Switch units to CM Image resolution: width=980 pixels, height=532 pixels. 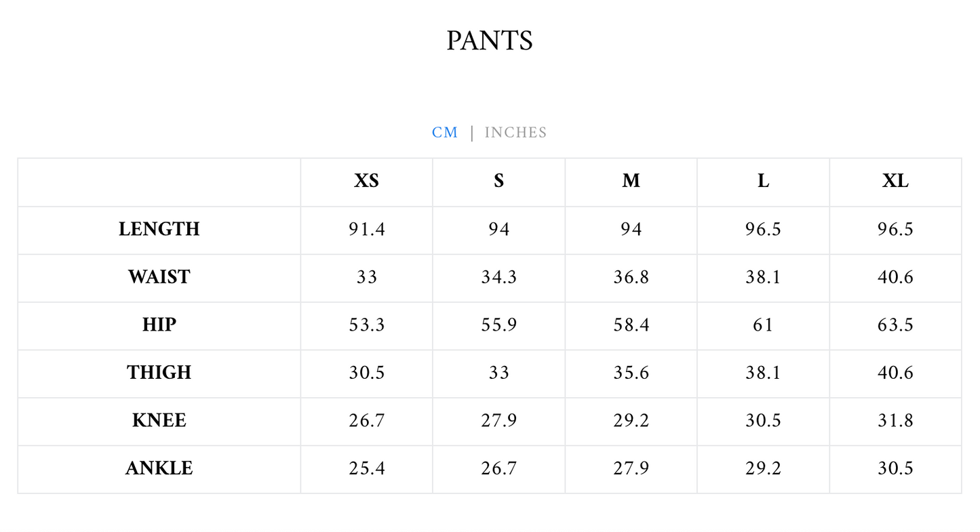point(445,133)
